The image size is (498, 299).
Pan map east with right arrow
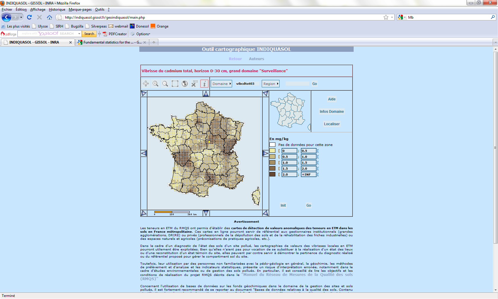click(266, 153)
